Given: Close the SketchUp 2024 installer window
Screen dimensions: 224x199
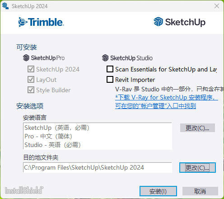Looking at the screenshot, I should tap(217, 6).
